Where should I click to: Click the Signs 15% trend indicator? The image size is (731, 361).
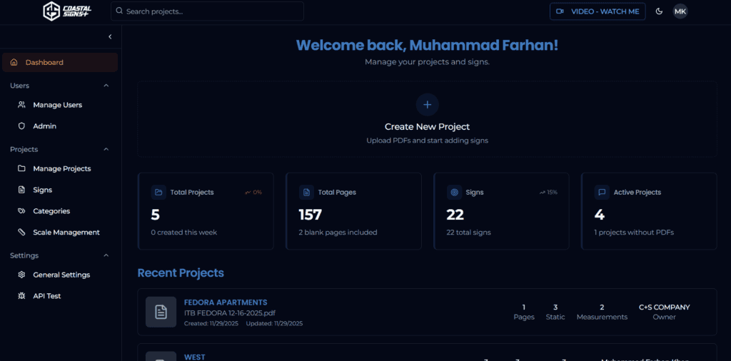click(549, 193)
